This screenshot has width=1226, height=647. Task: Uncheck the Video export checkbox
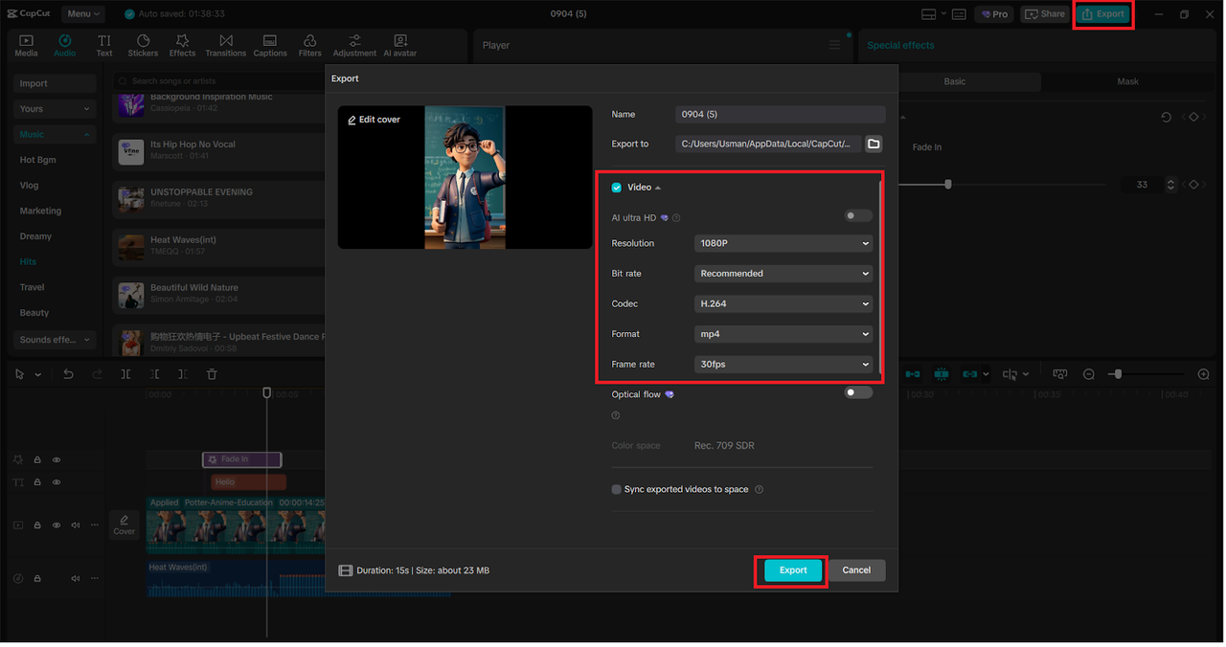pyautogui.click(x=617, y=188)
